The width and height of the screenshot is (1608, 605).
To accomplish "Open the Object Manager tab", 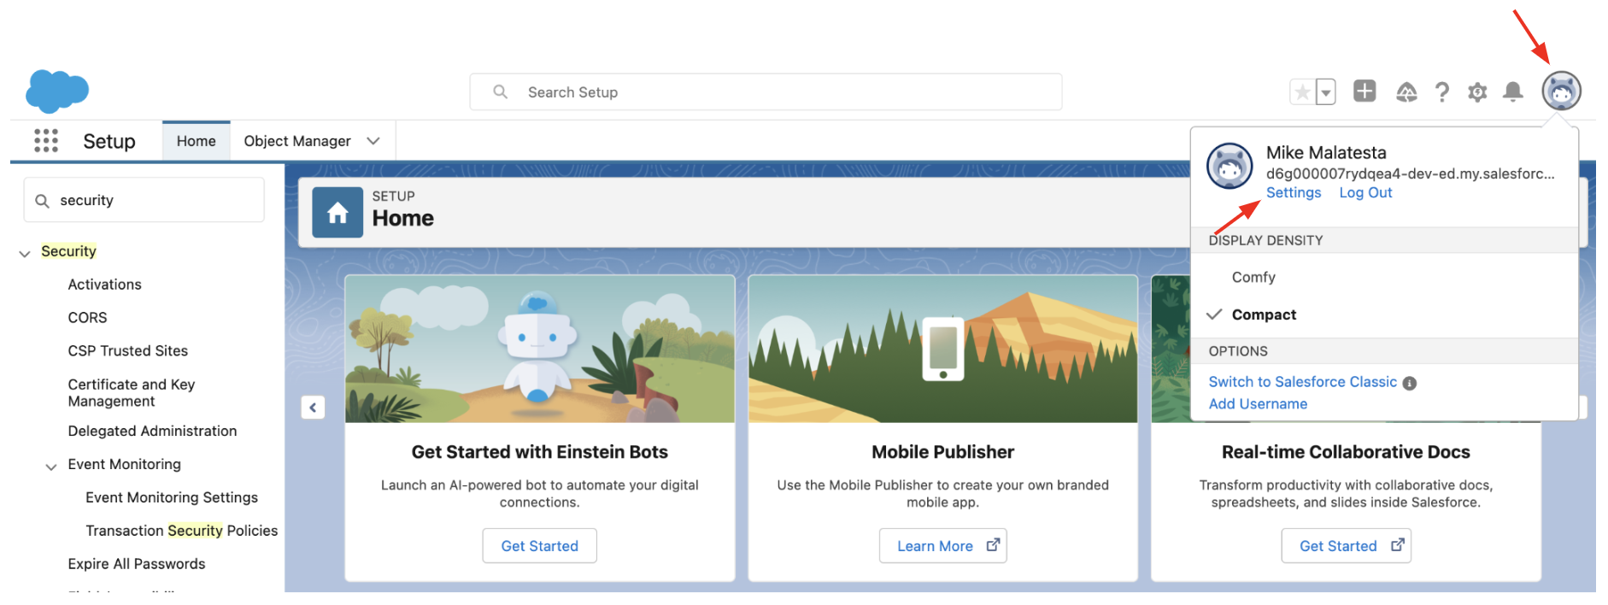I will tap(297, 141).
